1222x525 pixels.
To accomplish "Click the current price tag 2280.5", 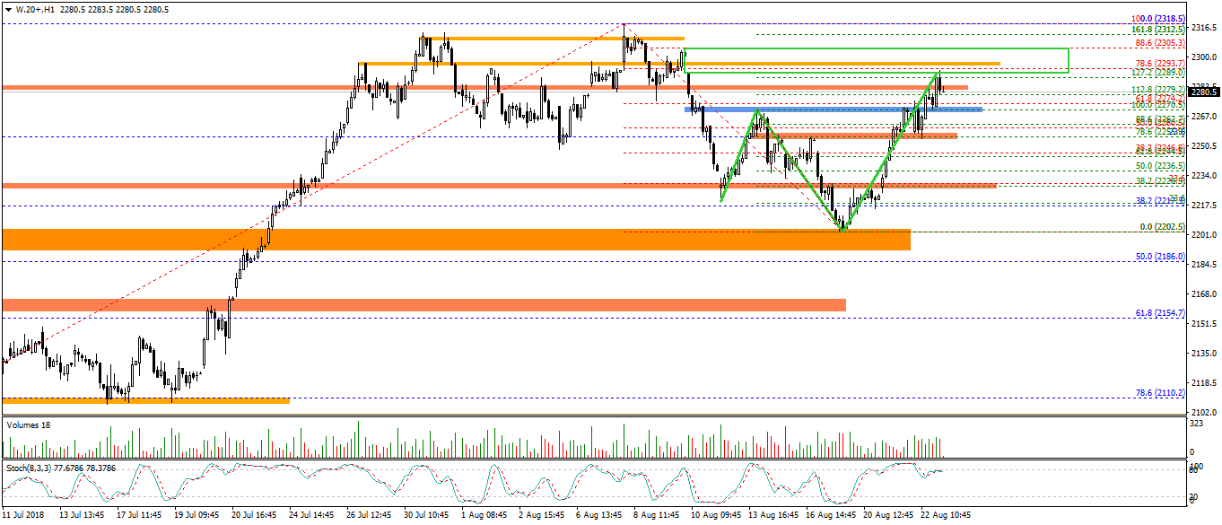I will (x=1202, y=91).
